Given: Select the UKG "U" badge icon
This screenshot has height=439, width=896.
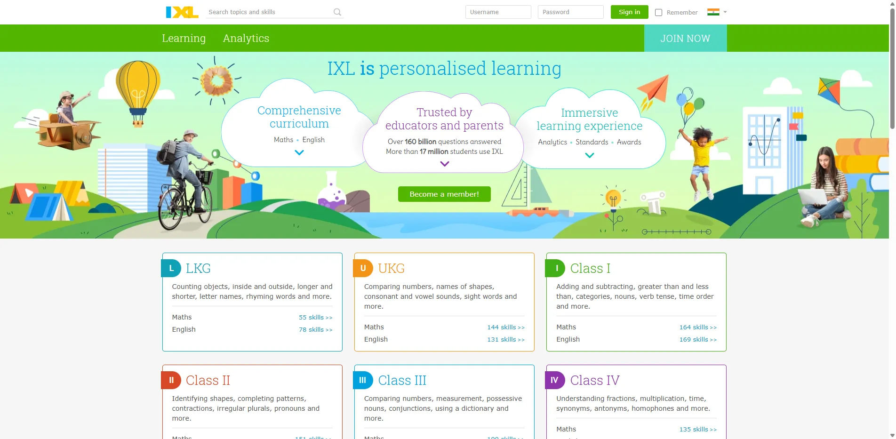Looking at the screenshot, I should [363, 268].
